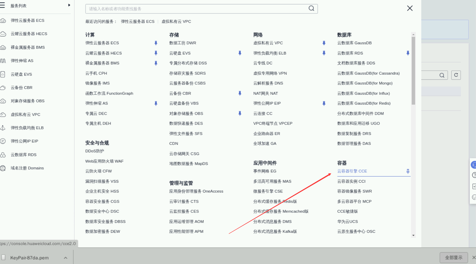The image size is (476, 264).
Task: Click the KeyPair-87da.pem file icon
Action: tap(4, 257)
